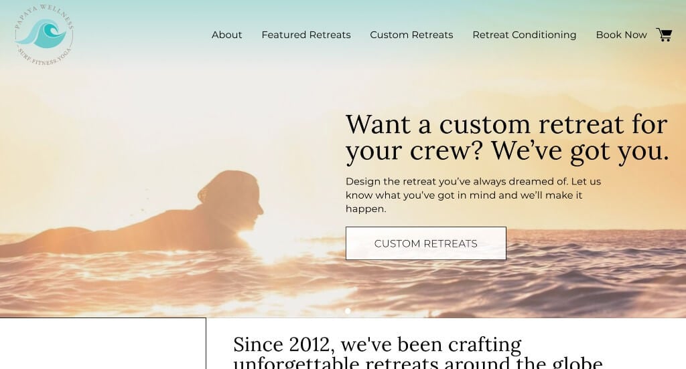Click the word 'happen.' in hero paragraph
The image size is (686, 369).
pyautogui.click(x=366, y=209)
